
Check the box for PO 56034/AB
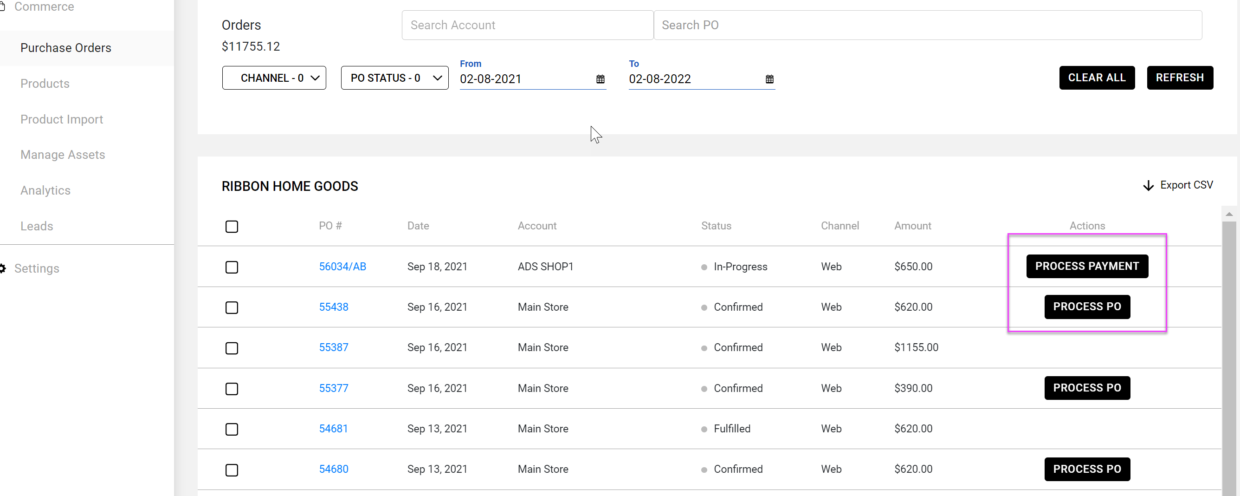pos(232,267)
